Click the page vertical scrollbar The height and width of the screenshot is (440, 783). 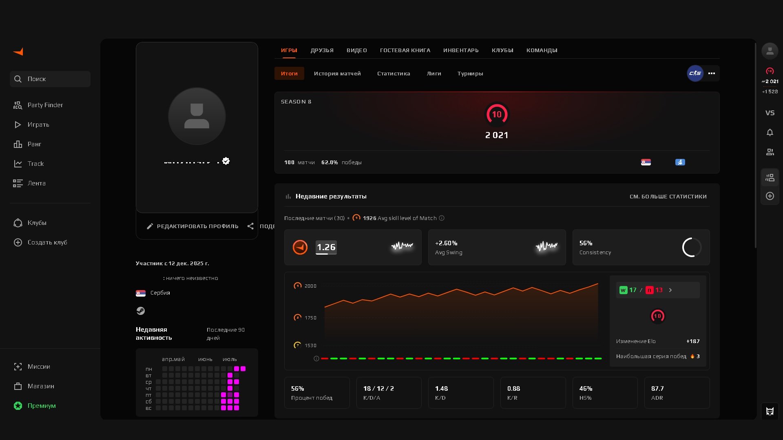click(x=756, y=146)
